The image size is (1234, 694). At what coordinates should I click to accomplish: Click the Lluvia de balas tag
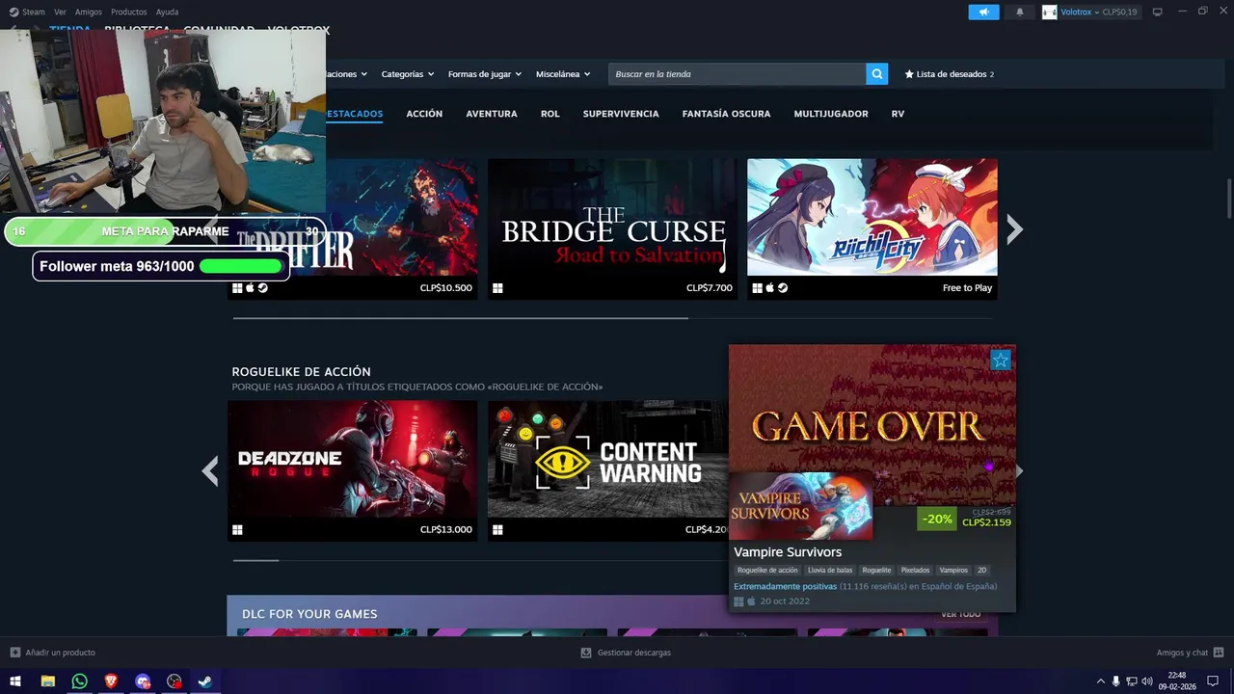(x=830, y=571)
